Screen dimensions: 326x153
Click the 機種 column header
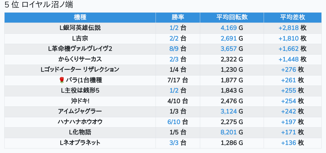pyautogui.click(x=80, y=17)
